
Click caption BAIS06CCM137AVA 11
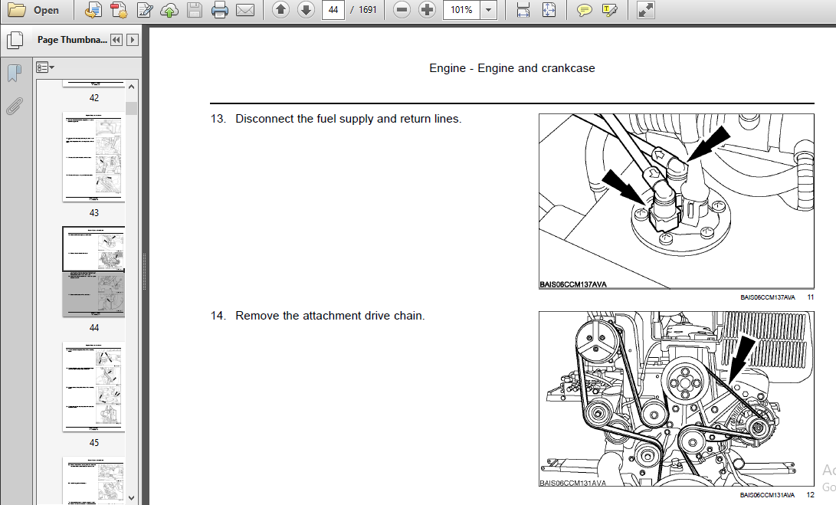777,297
